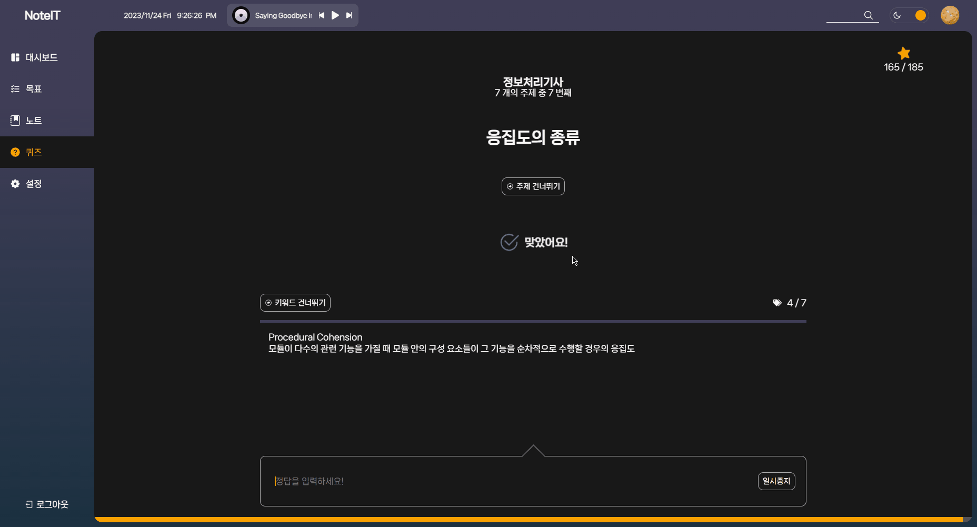This screenshot has height=527, width=977.
Task: Play the Saying Goodbye track
Action: point(335,15)
